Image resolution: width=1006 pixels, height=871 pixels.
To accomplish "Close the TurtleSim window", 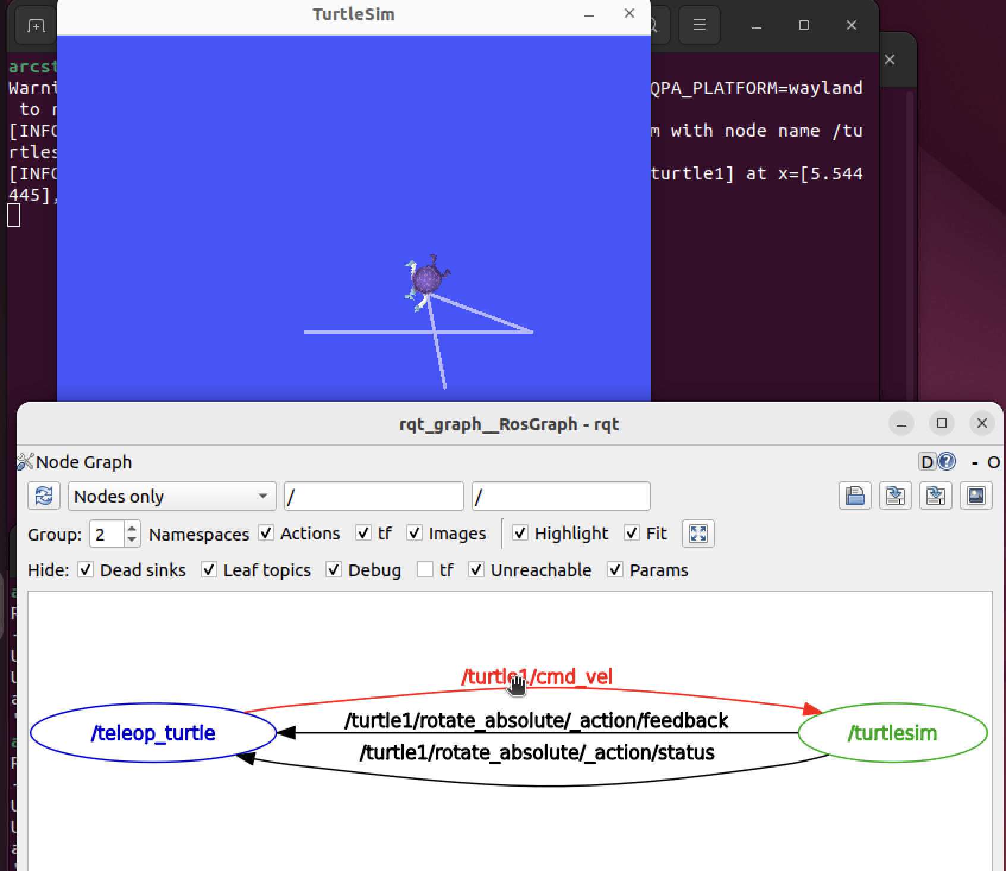I will click(x=629, y=14).
